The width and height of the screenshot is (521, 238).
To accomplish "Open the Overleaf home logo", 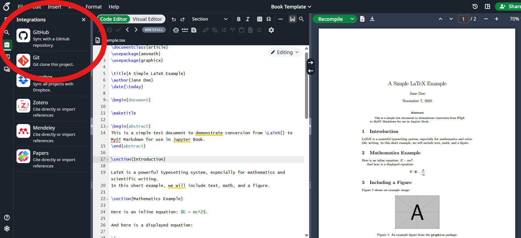I will point(7,6).
